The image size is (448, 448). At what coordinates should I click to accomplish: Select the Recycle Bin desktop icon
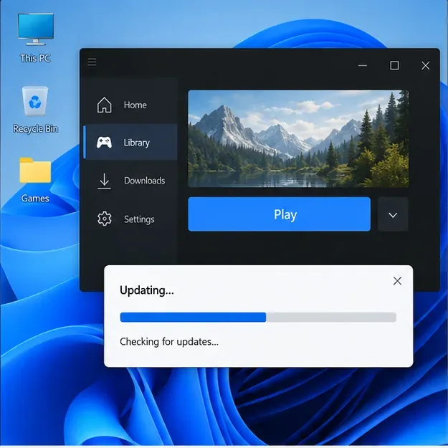[35, 110]
